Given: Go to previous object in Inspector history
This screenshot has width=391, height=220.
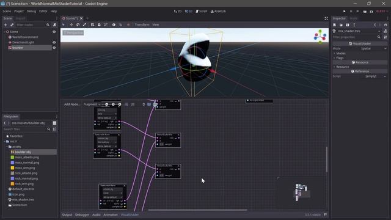Looking at the screenshot, I should pyautogui.click(x=375, y=25).
